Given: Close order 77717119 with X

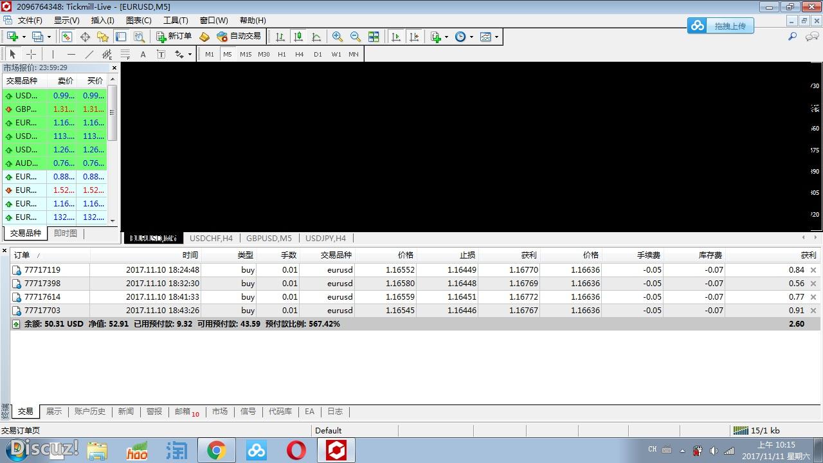Looking at the screenshot, I should tap(813, 270).
